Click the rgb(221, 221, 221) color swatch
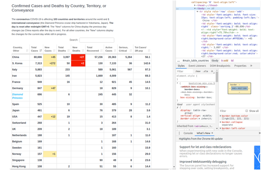Screen dimensions: 269x174 (223, 119)
